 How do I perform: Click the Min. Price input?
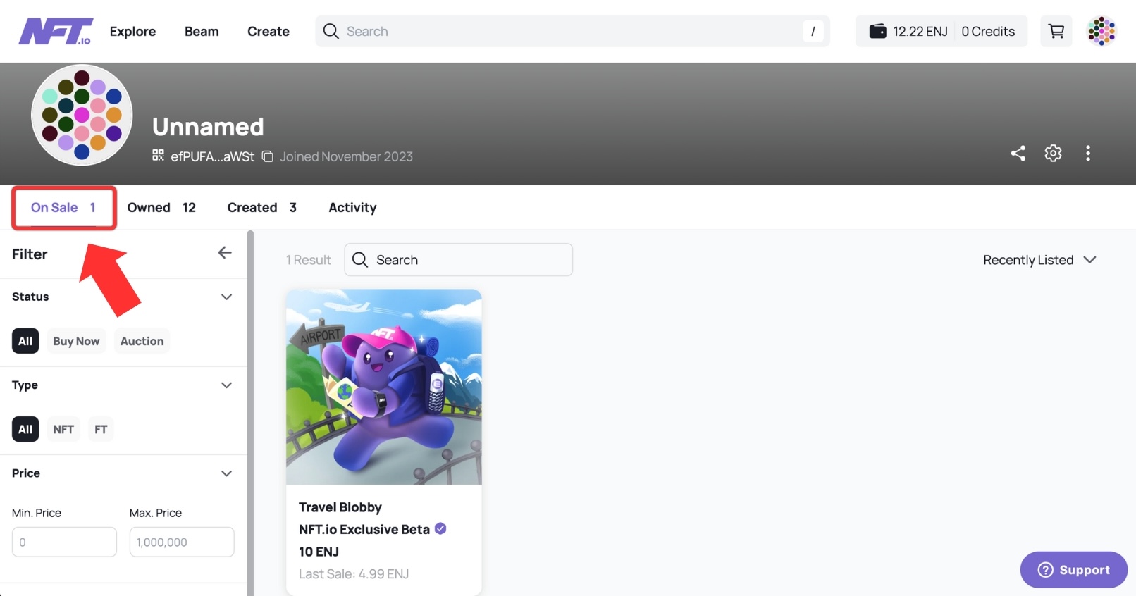click(64, 542)
